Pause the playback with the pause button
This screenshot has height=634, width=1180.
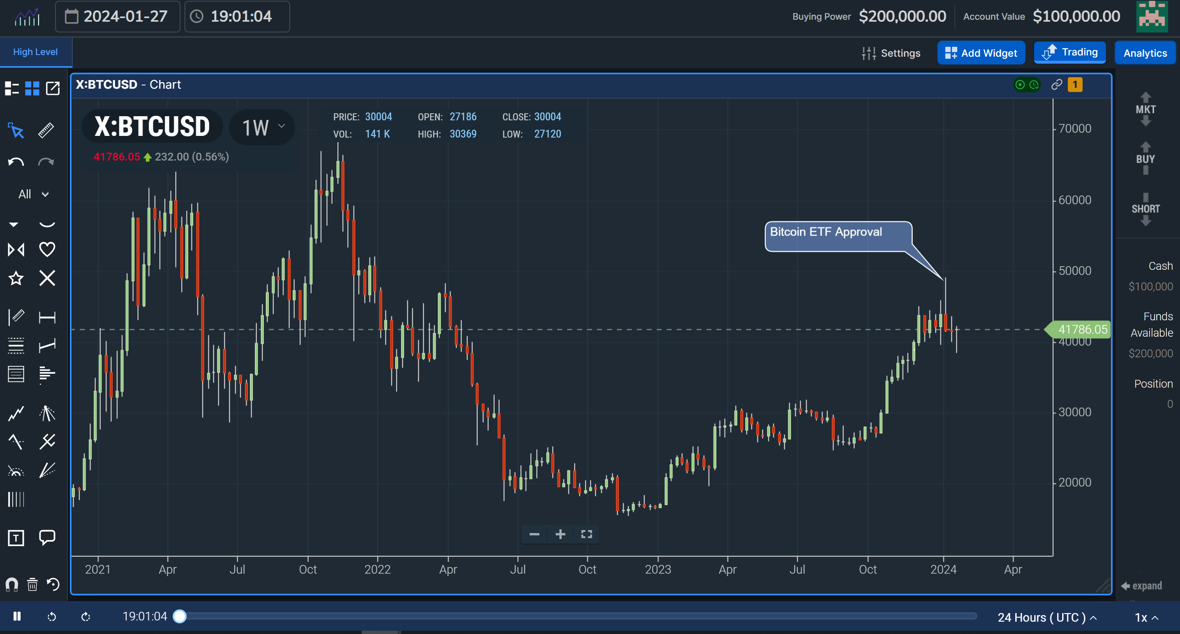tap(16, 616)
